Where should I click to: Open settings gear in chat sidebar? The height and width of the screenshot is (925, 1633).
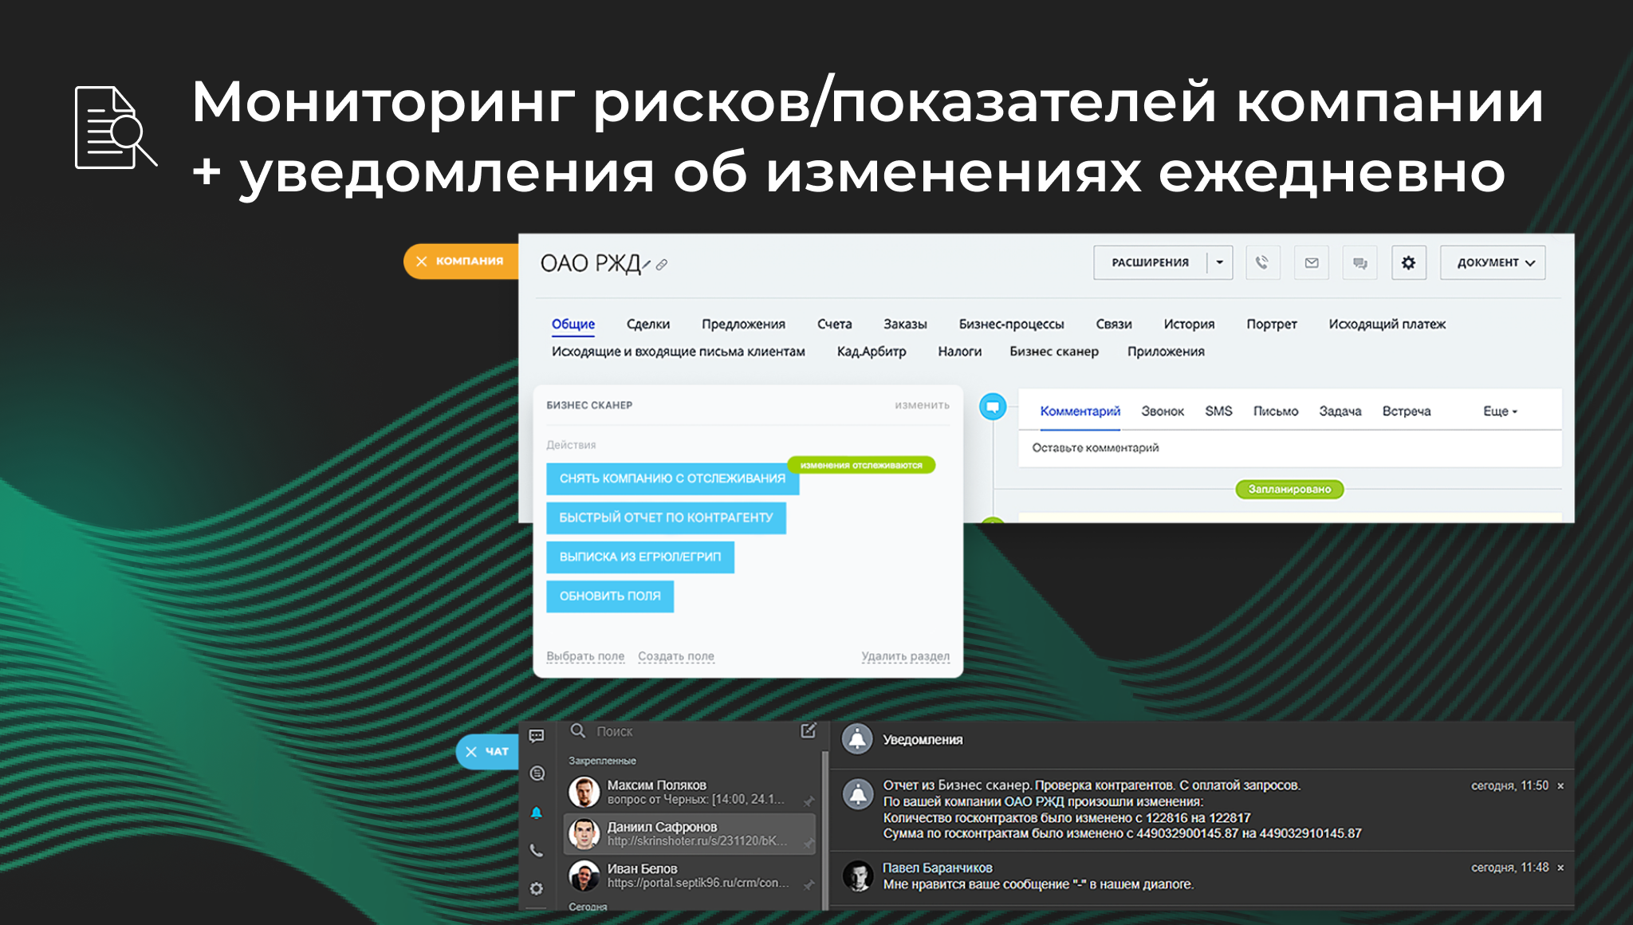point(537,888)
